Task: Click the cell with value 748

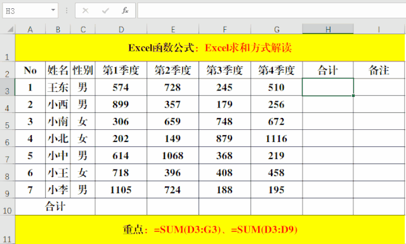Action: (x=225, y=121)
